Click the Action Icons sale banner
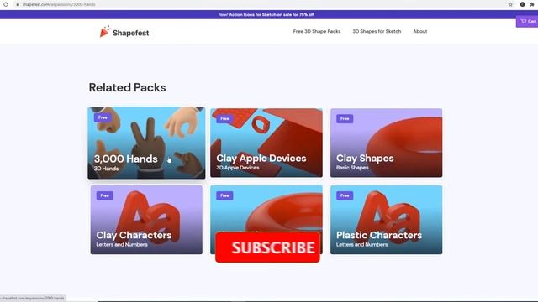The height and width of the screenshot is (302, 538). tap(266, 15)
